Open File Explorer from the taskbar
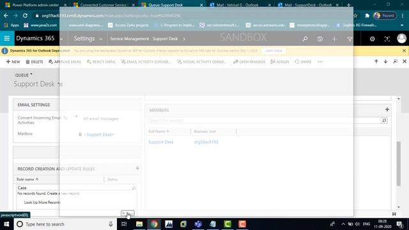This screenshot has height=230, width=409. coord(139,224)
